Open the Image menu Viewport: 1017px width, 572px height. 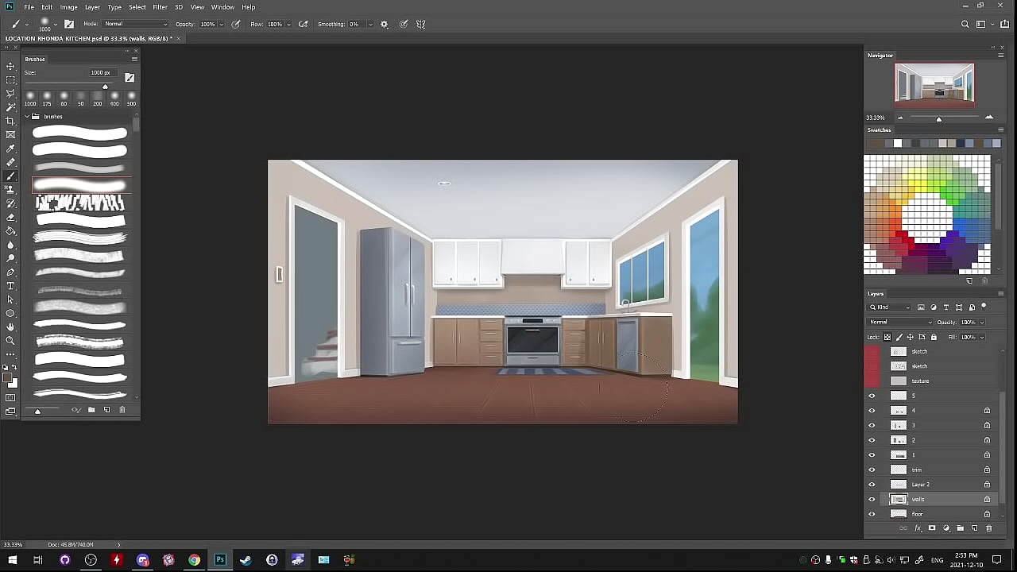tap(69, 7)
